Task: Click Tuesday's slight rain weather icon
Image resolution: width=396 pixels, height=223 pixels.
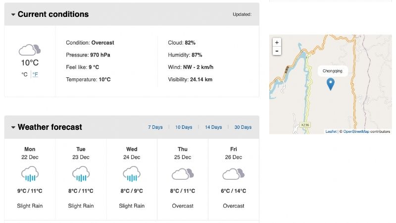Action: click(x=81, y=174)
